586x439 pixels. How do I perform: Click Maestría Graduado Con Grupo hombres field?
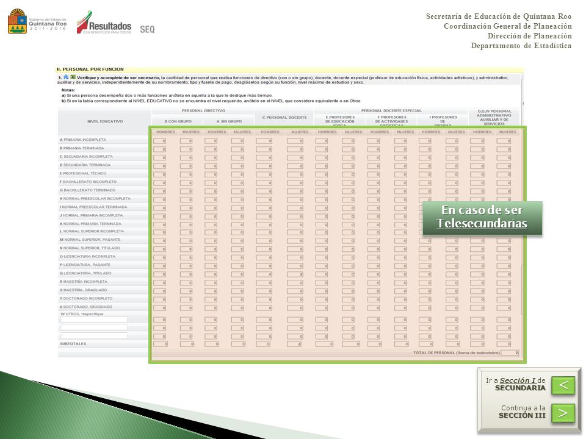tap(159, 291)
